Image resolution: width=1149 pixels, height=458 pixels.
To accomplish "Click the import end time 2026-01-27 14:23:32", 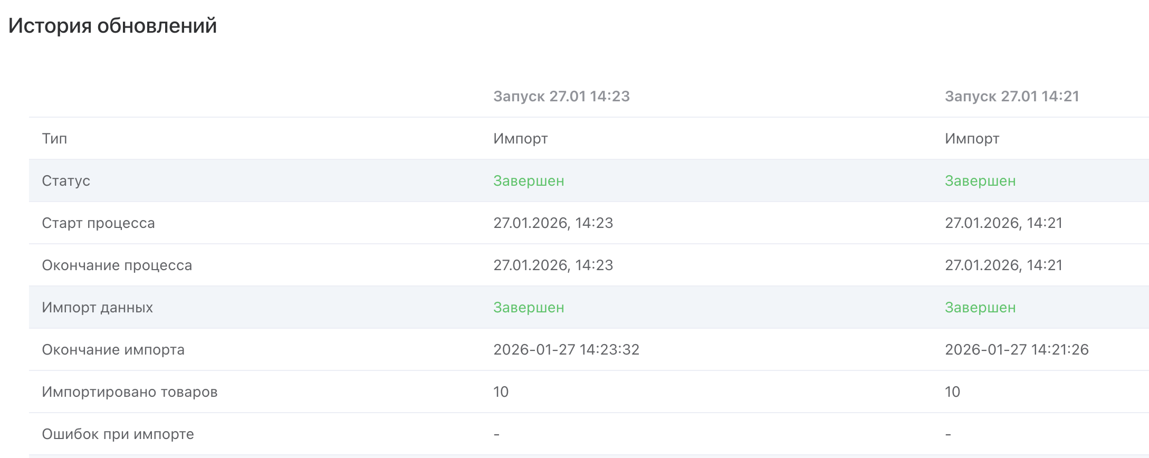I will point(566,350).
